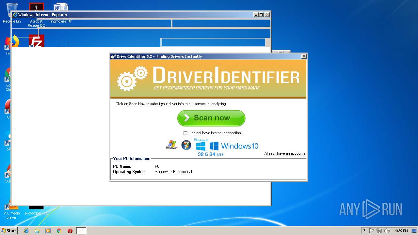The height and width of the screenshot is (235, 418).
Task: Click the 4:29 PM clock
Action: pyautogui.click(x=401, y=231)
